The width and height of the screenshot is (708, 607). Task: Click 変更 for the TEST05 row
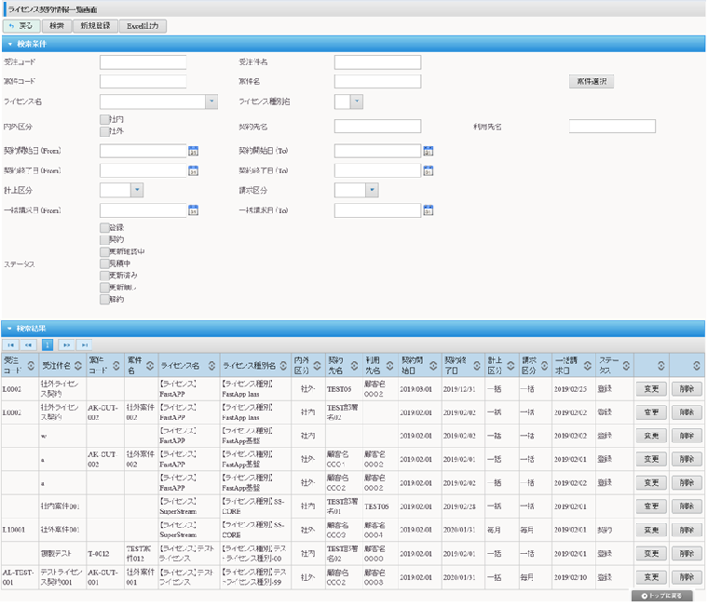[x=651, y=389]
